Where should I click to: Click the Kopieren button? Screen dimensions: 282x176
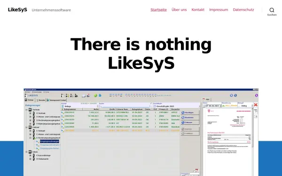[190, 129]
